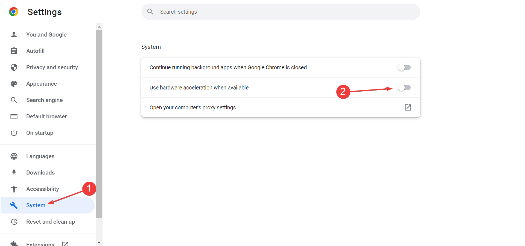Click the Languages globe icon

coord(14,156)
